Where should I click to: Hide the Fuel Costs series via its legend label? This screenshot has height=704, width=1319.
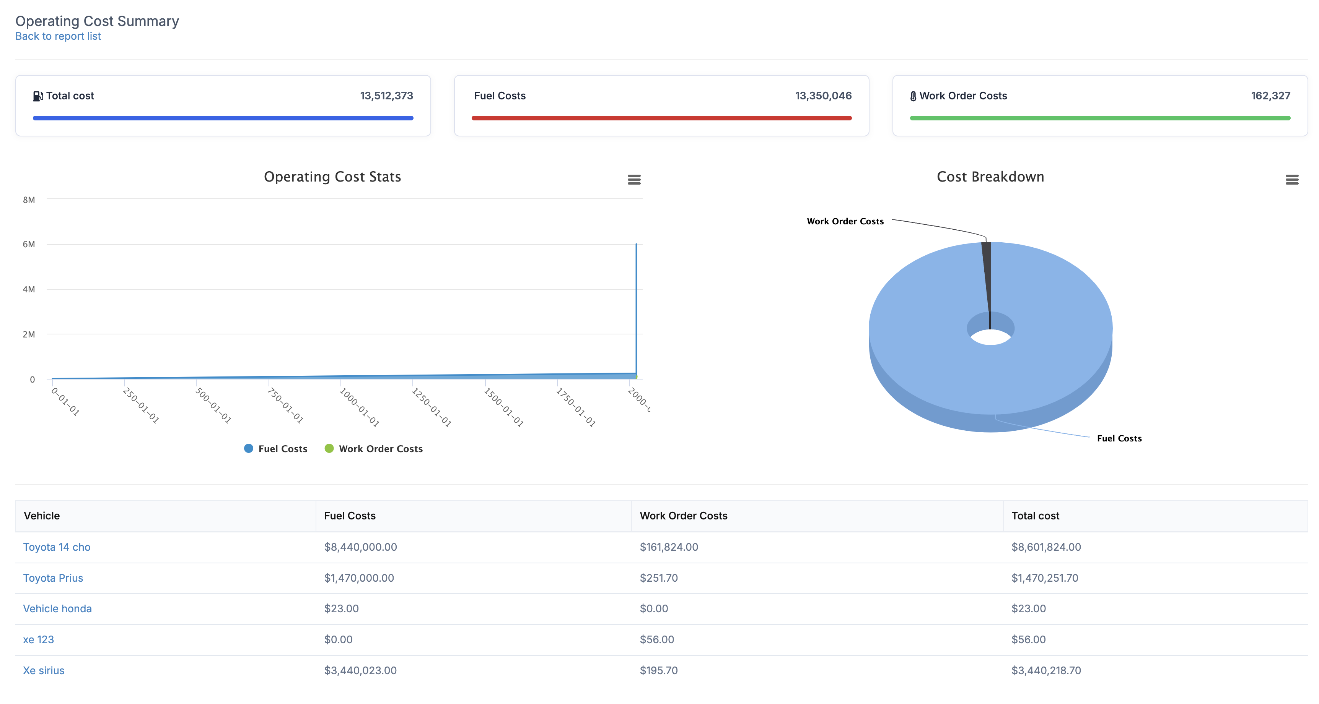[283, 449]
